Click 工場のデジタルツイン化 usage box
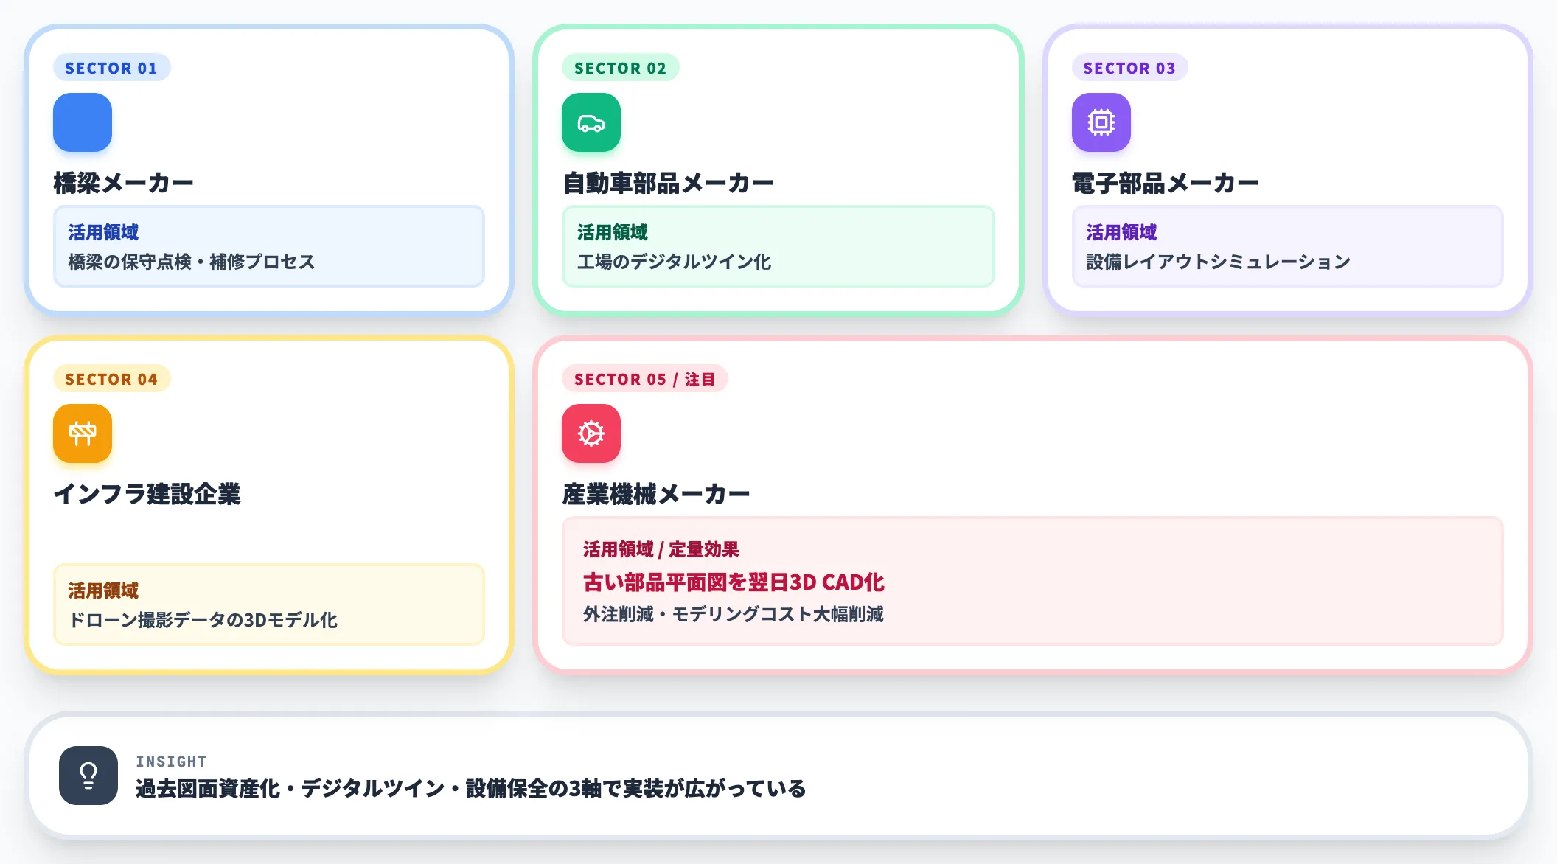 click(x=778, y=246)
